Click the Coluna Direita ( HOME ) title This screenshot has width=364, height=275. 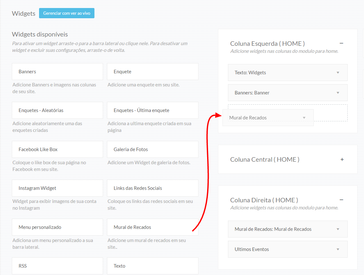(264, 200)
